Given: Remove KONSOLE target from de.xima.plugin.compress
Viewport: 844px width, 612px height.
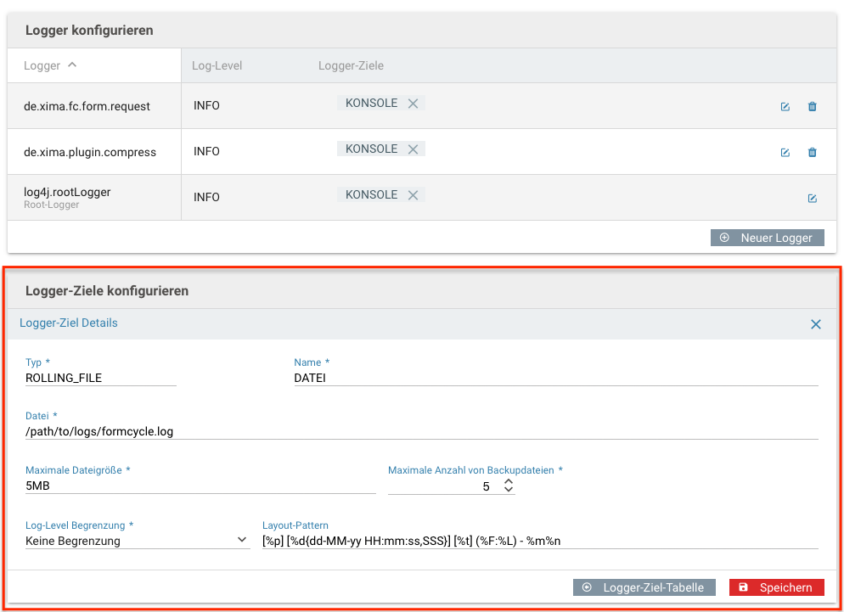Looking at the screenshot, I should pos(413,149).
